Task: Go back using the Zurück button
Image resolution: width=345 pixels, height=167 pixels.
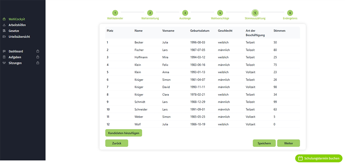Action: 117,143
